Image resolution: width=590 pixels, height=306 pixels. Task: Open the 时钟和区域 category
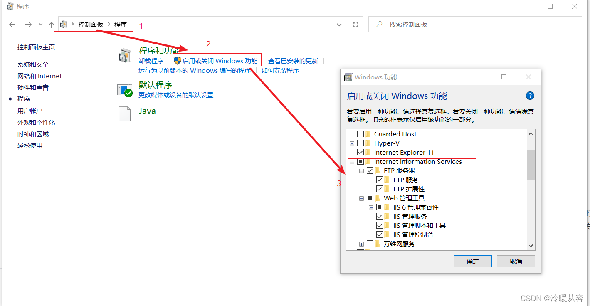(33, 134)
